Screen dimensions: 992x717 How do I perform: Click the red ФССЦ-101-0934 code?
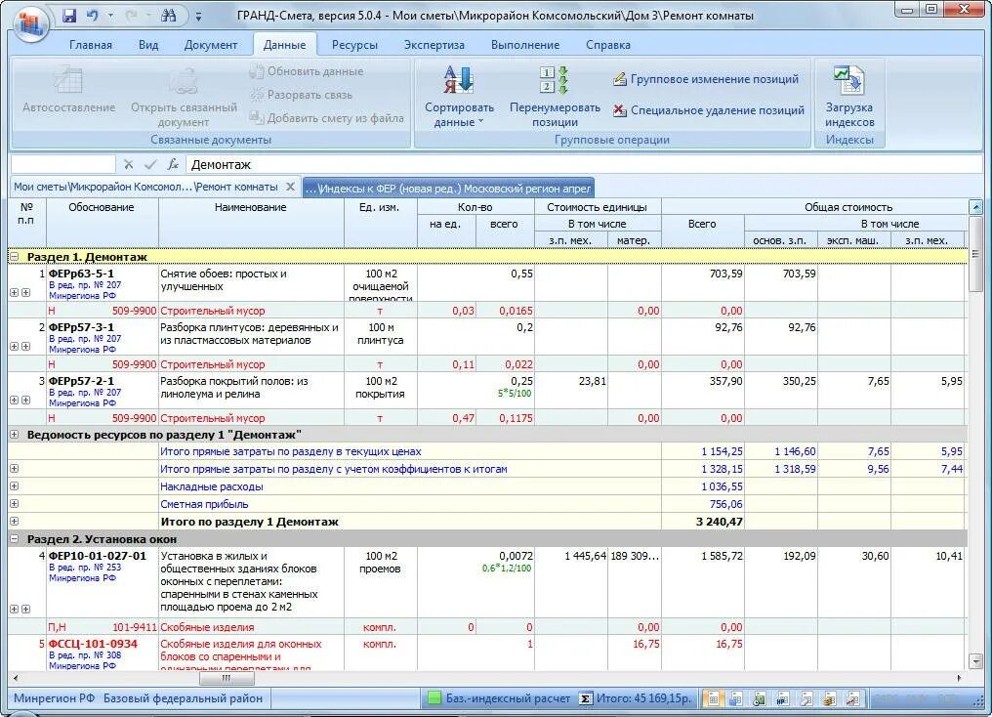(93, 644)
